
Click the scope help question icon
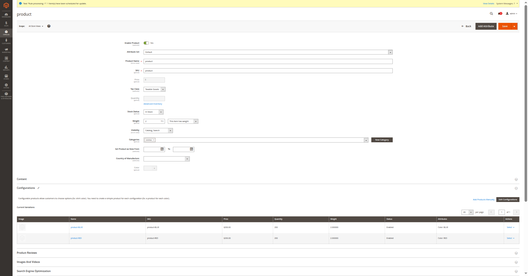coord(49,26)
